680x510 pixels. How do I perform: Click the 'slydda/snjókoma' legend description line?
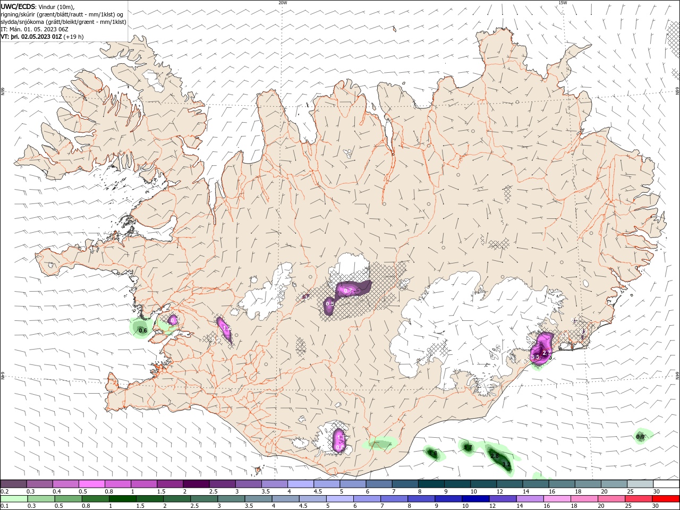64,22
